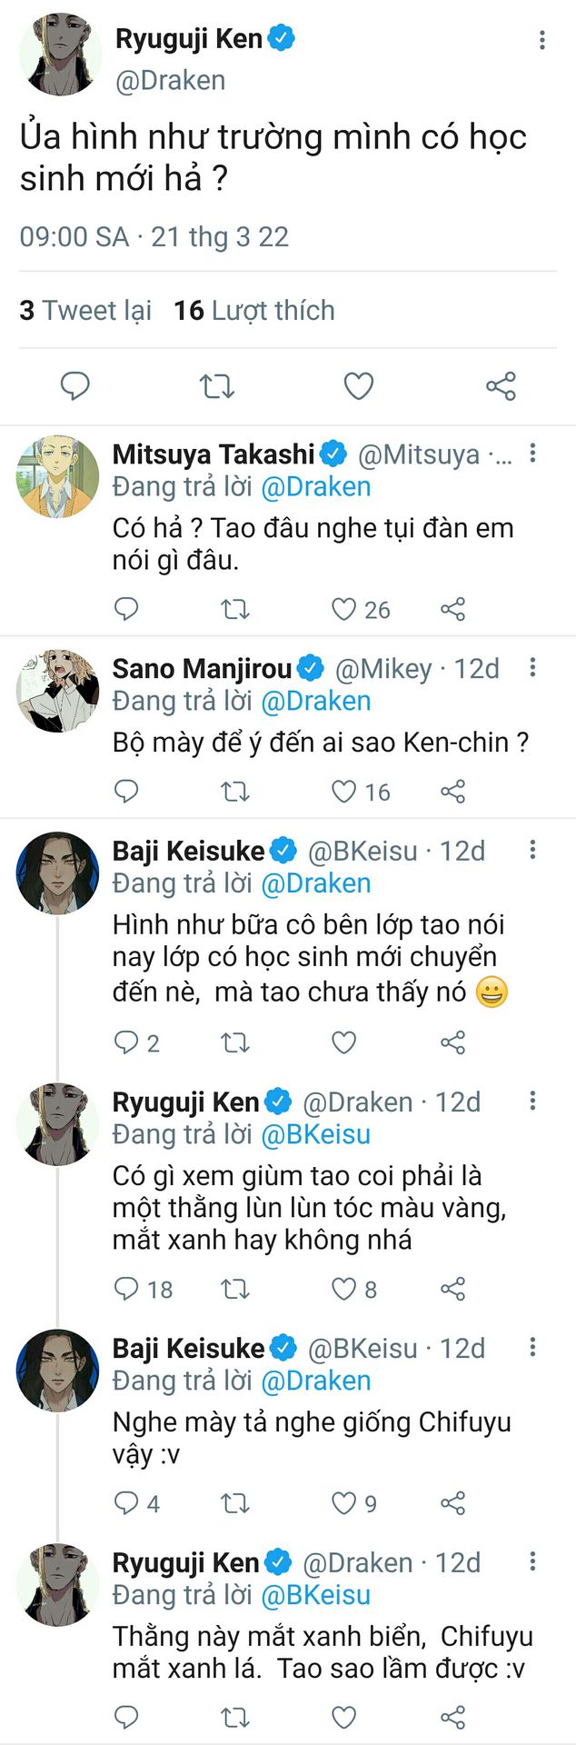Retweet Baji Keisuke's Chifuyu reply

pos(235,1503)
